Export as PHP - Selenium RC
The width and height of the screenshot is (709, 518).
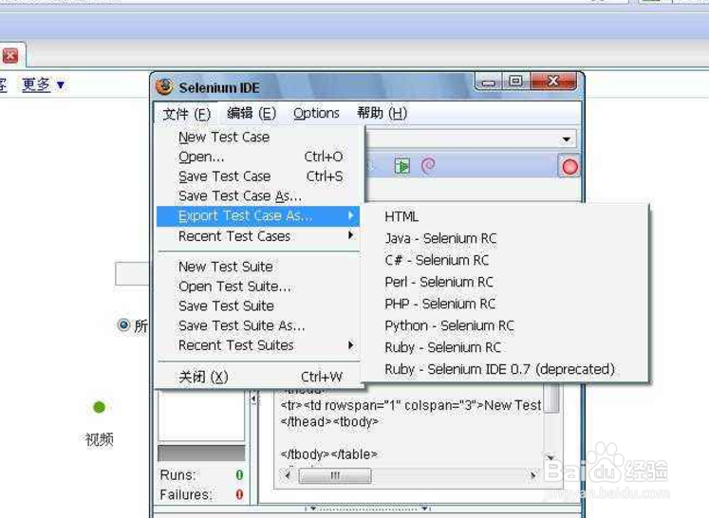click(507, 304)
